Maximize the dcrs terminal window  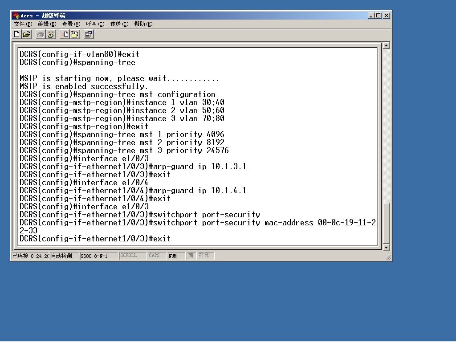coord(379,16)
